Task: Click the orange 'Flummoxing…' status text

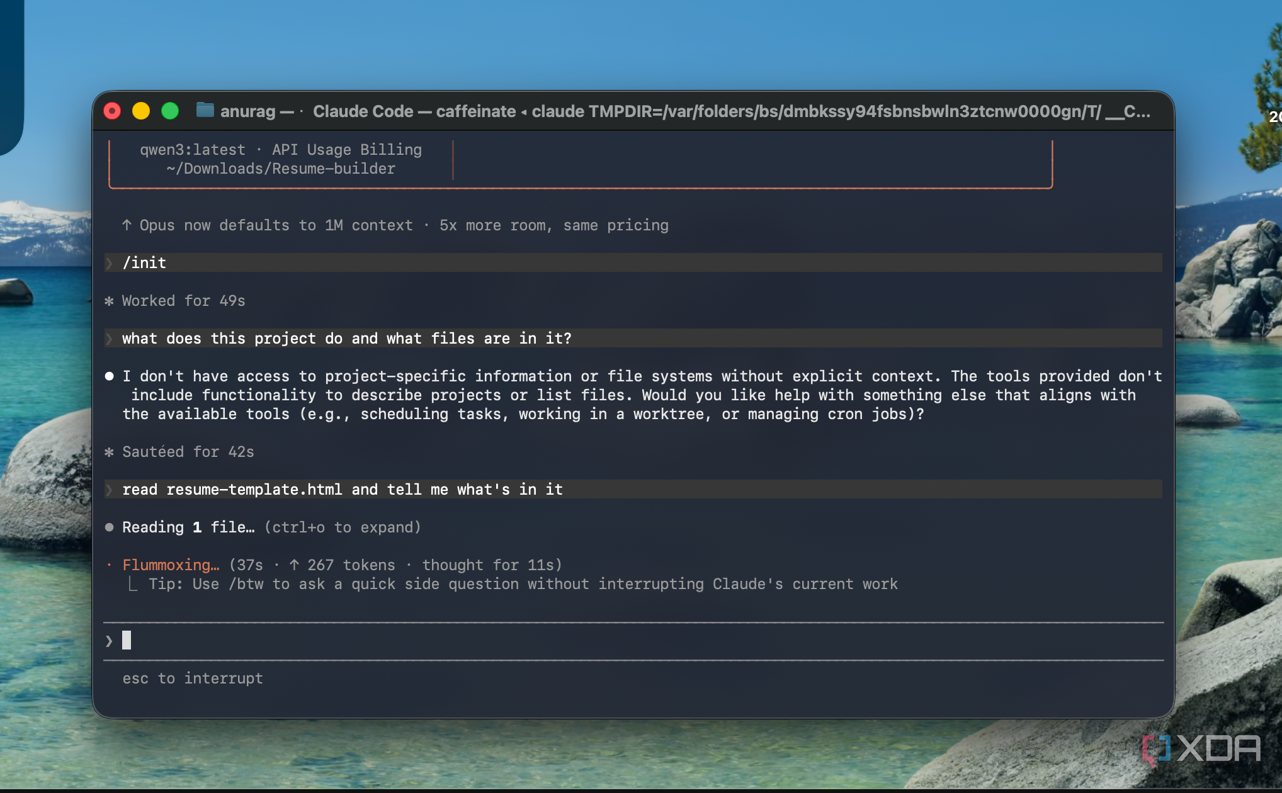Action: coord(171,565)
